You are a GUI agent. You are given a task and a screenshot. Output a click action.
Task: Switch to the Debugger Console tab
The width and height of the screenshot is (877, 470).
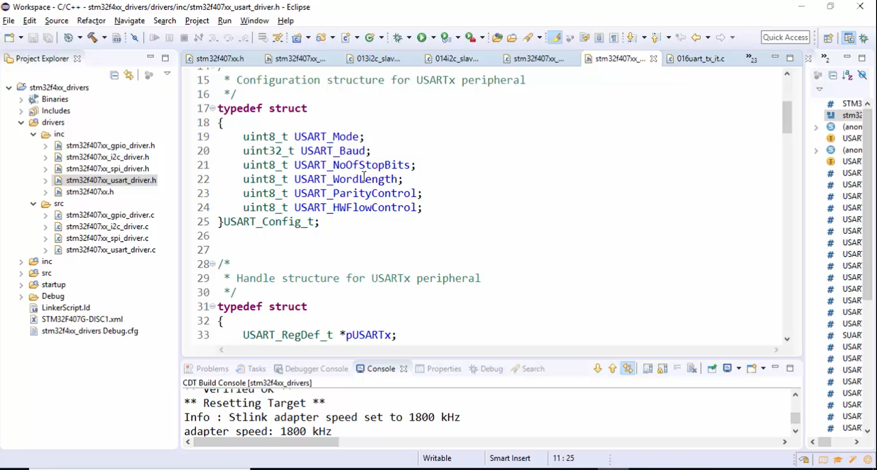point(311,368)
